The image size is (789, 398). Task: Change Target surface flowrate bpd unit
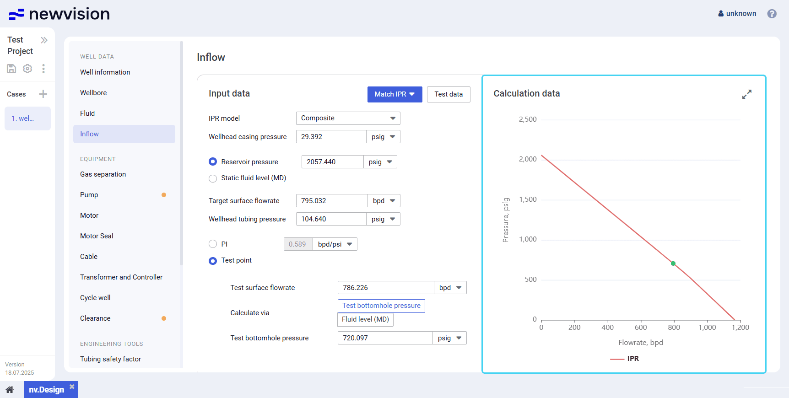(x=384, y=201)
